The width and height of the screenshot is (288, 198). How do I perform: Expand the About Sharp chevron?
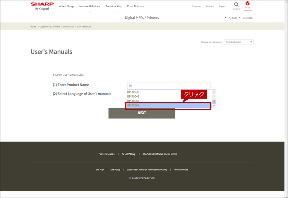tap(67, 12)
